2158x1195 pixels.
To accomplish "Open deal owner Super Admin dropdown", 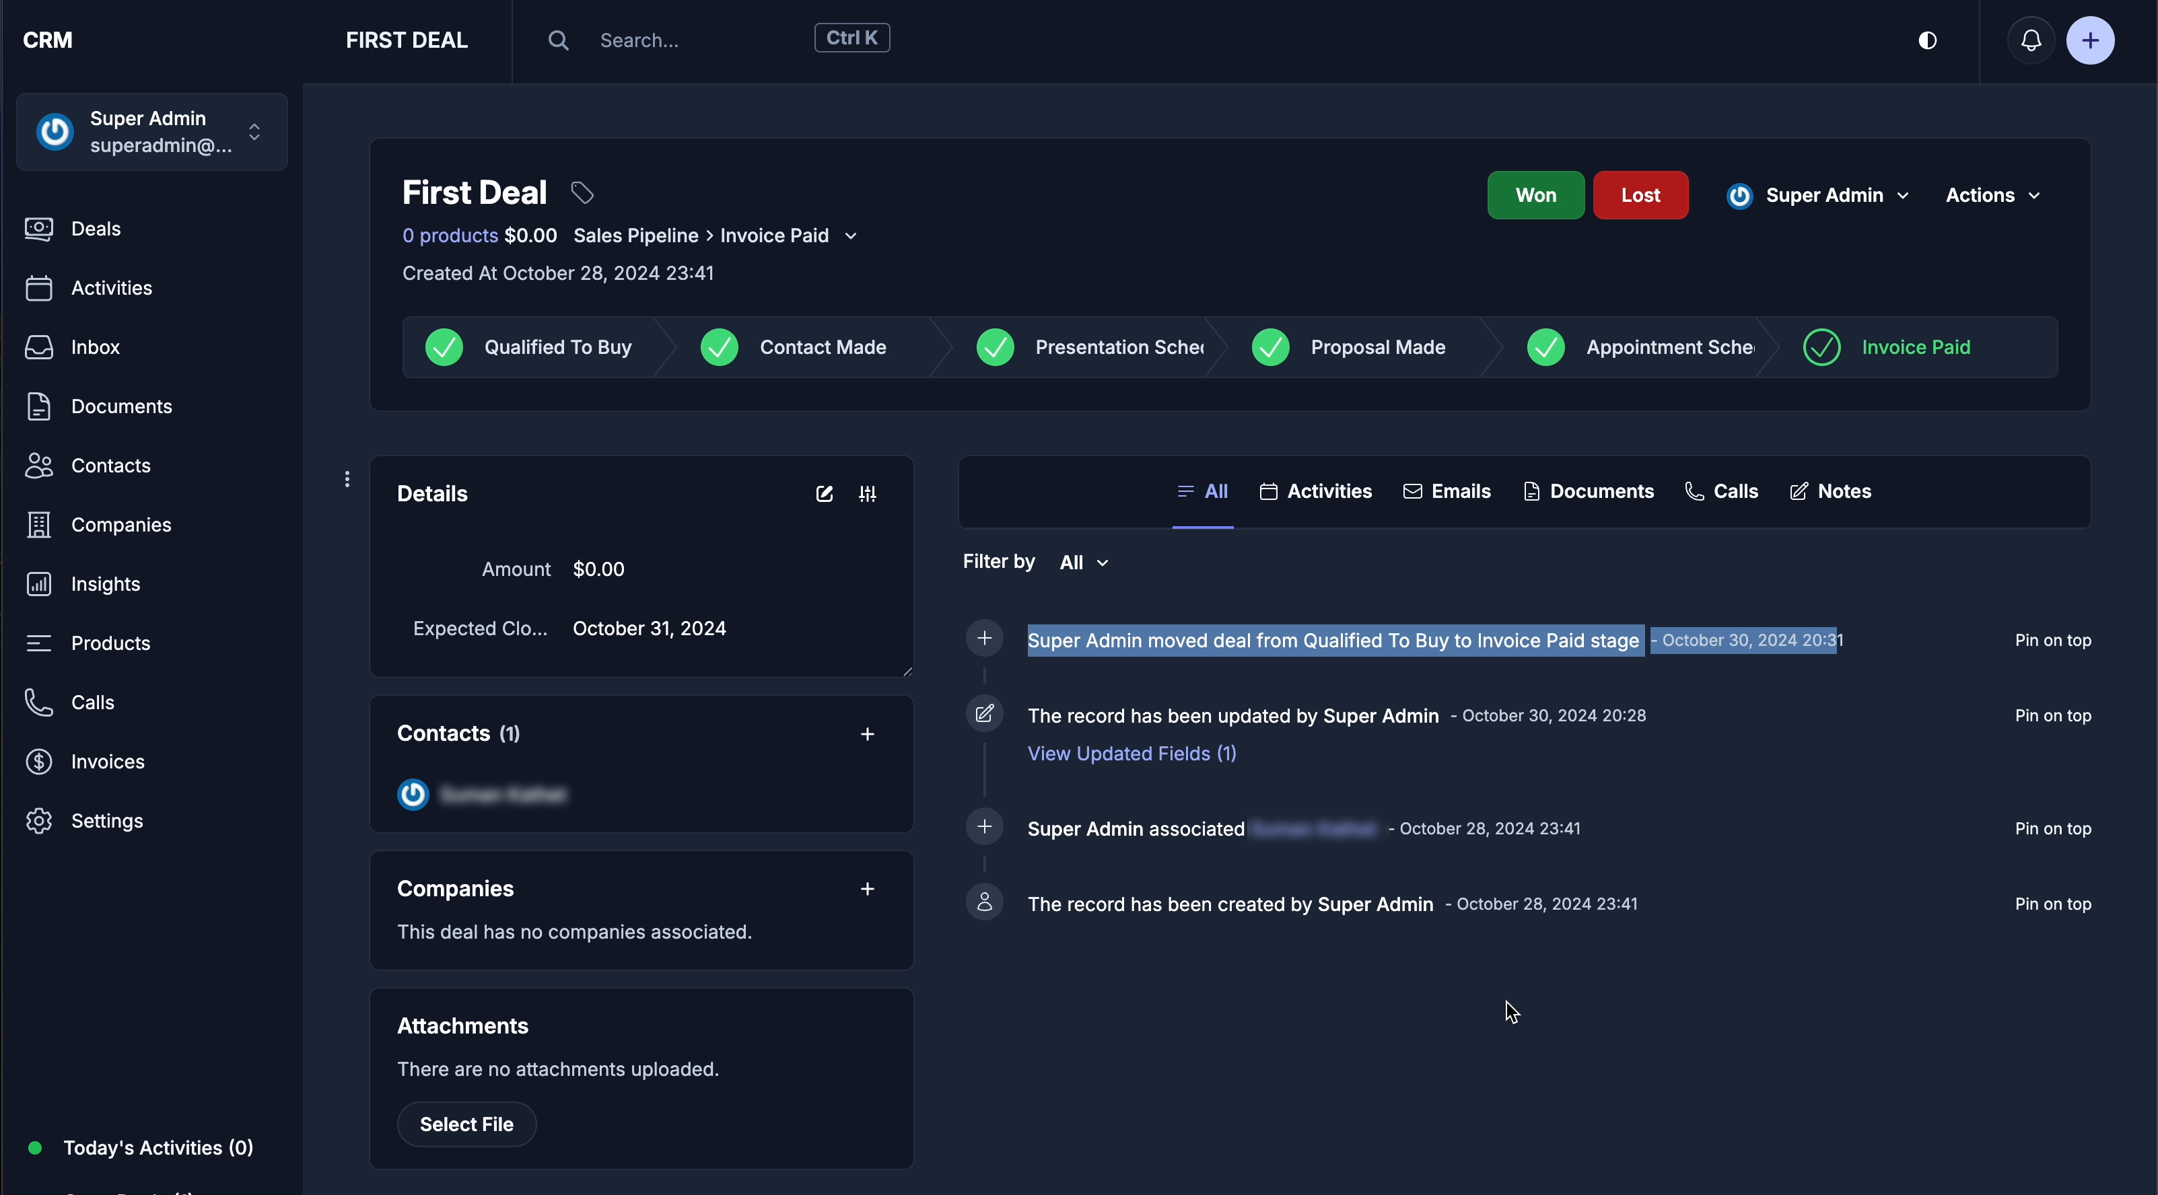I will [1819, 196].
